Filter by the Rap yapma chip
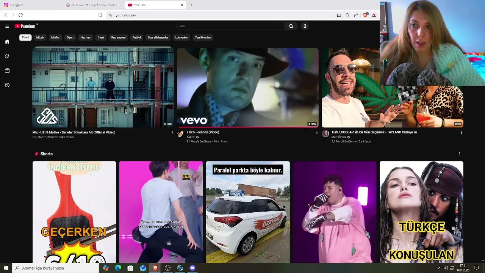This screenshot has width=485, height=273. [118, 38]
